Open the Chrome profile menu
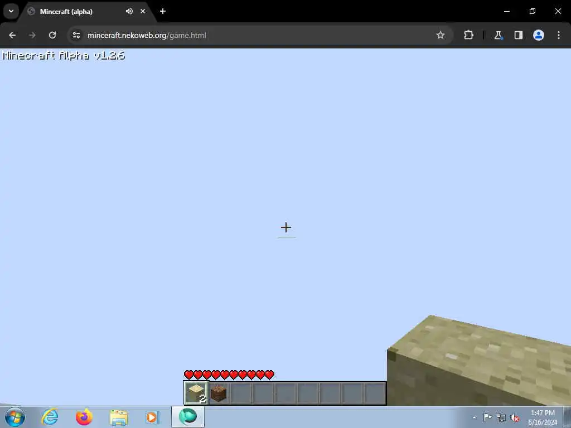Screen dimensions: 571x428 pos(539,35)
